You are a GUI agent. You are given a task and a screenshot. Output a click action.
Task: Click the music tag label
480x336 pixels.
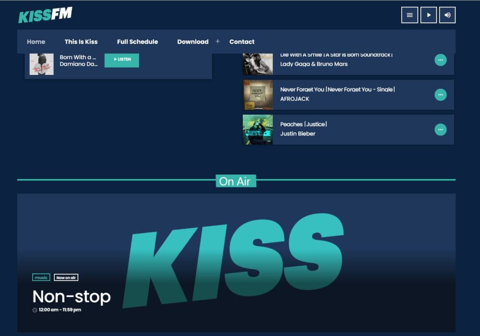[41, 277]
